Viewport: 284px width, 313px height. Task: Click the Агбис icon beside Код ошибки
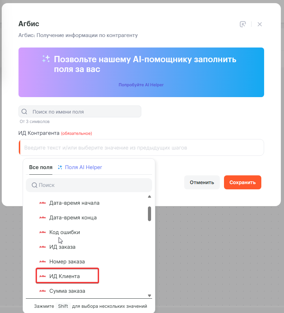[43, 232]
